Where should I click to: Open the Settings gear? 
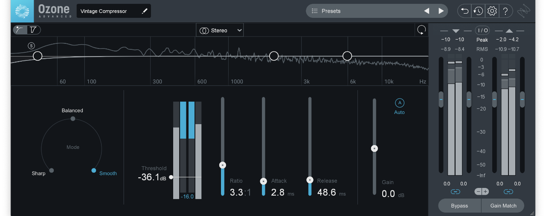pos(492,11)
